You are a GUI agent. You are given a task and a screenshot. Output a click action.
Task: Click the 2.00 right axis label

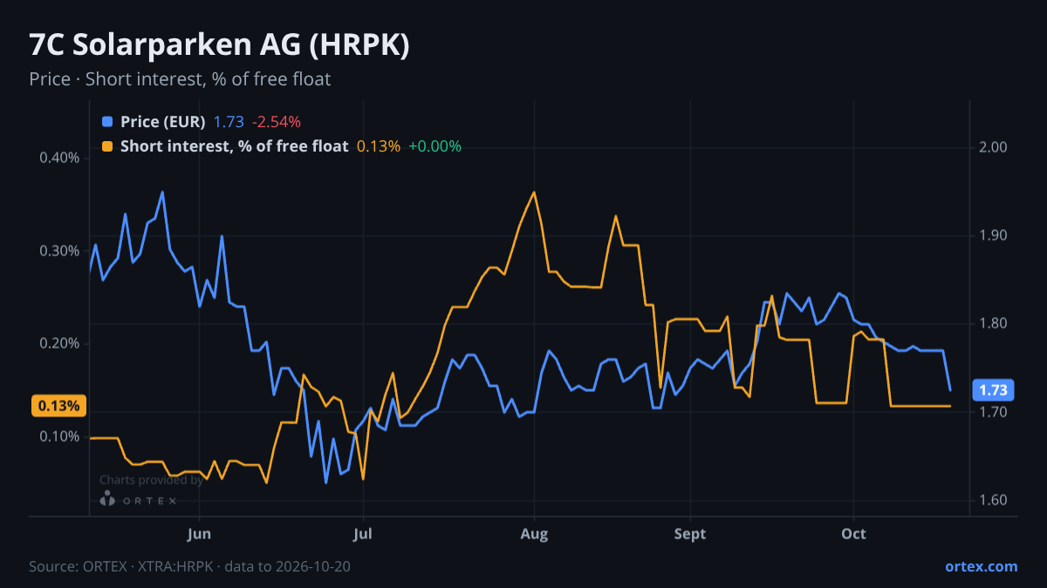994,147
